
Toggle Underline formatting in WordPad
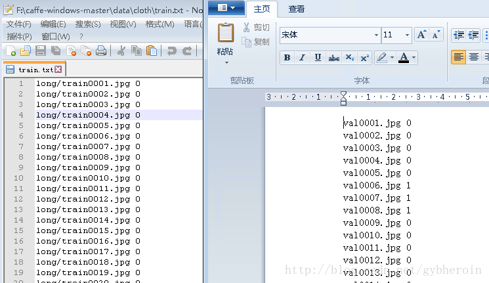coord(318,58)
